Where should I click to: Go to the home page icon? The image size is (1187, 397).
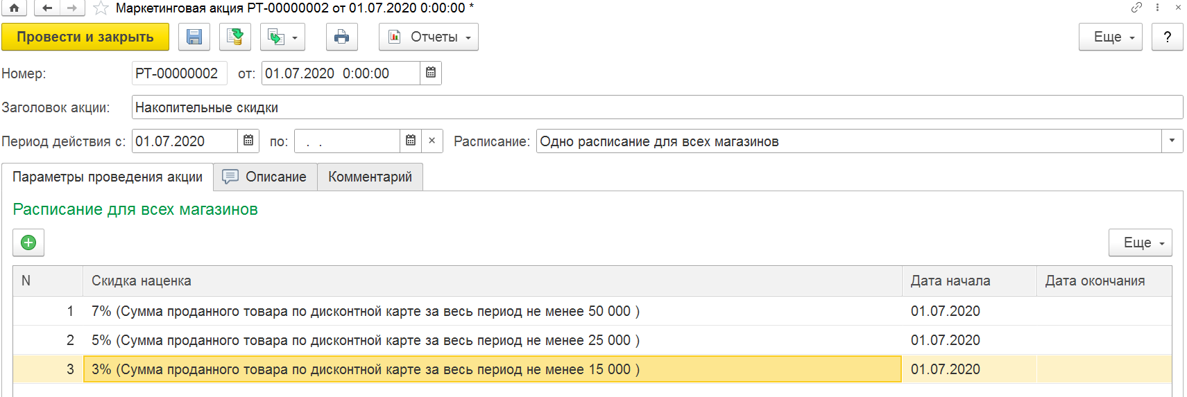click(x=14, y=8)
